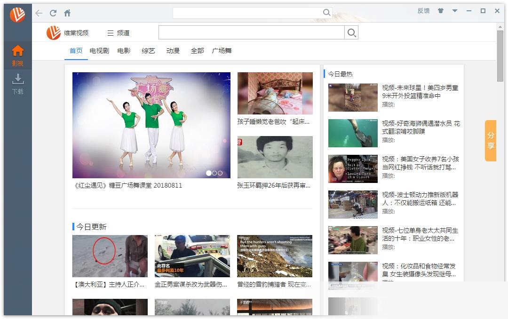Switch to 电视剧 tab
The width and height of the screenshot is (508, 319).
pos(99,51)
